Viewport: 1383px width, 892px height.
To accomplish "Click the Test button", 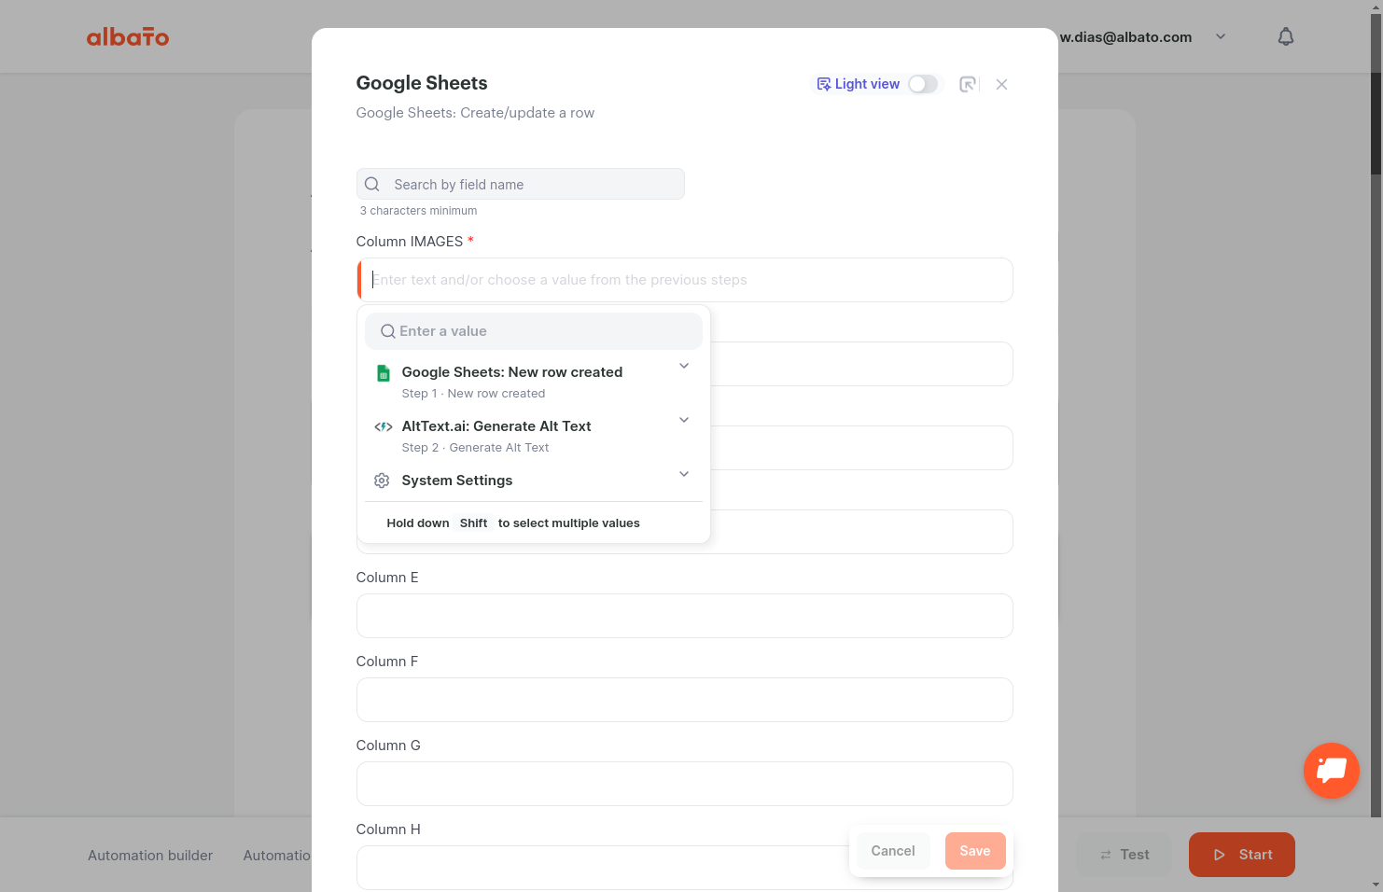I will pyautogui.click(x=1124, y=855).
